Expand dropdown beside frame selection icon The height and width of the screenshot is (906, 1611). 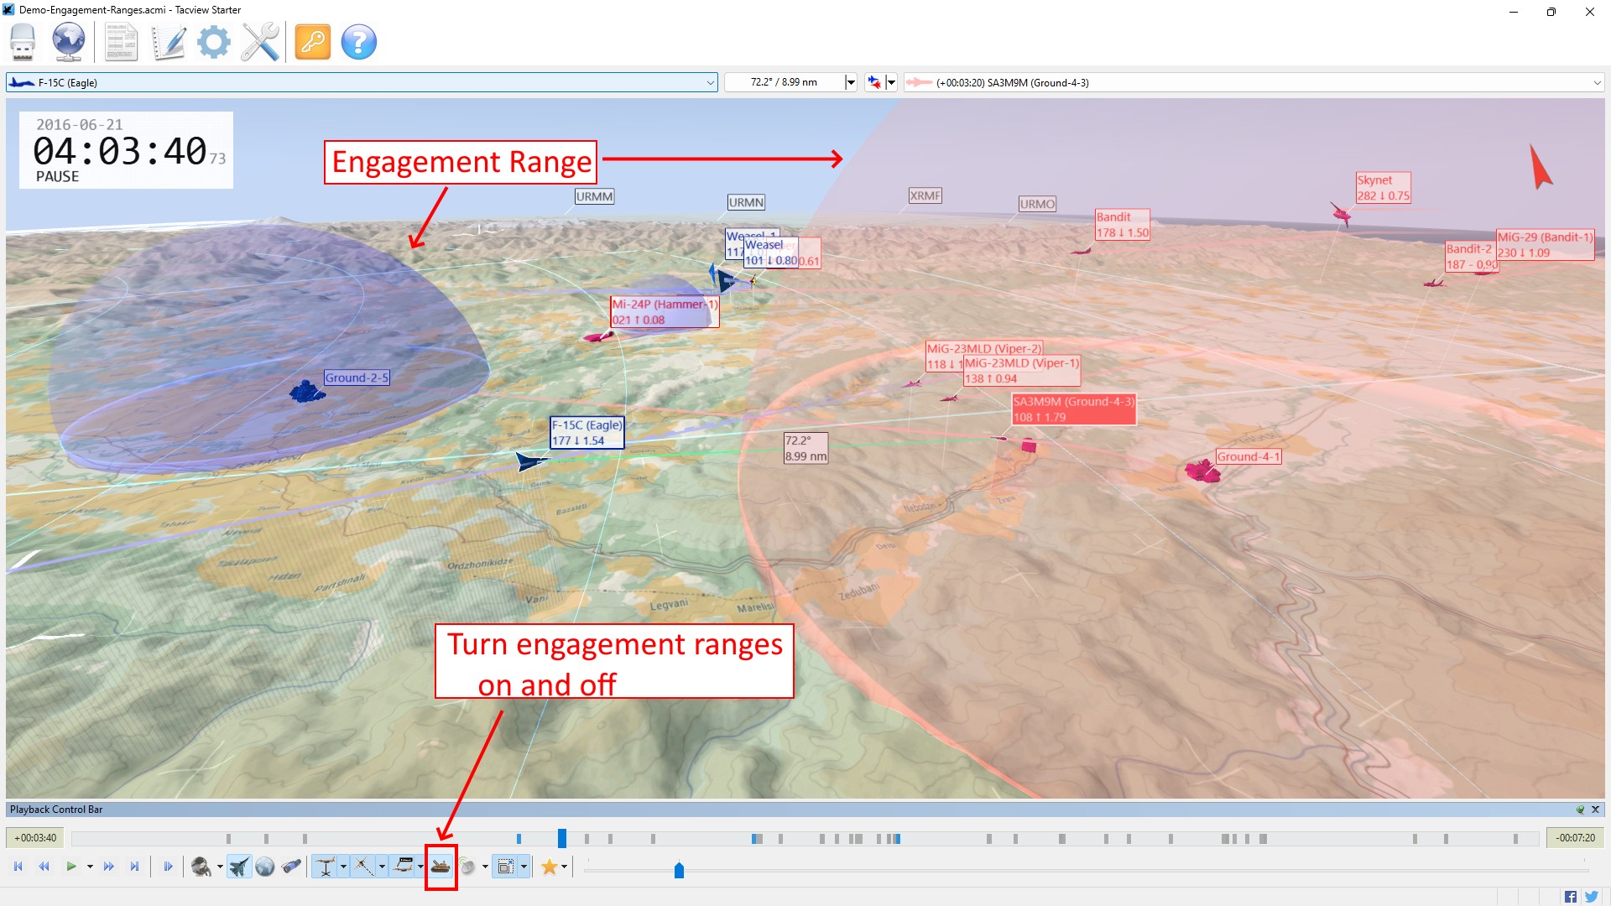(524, 867)
